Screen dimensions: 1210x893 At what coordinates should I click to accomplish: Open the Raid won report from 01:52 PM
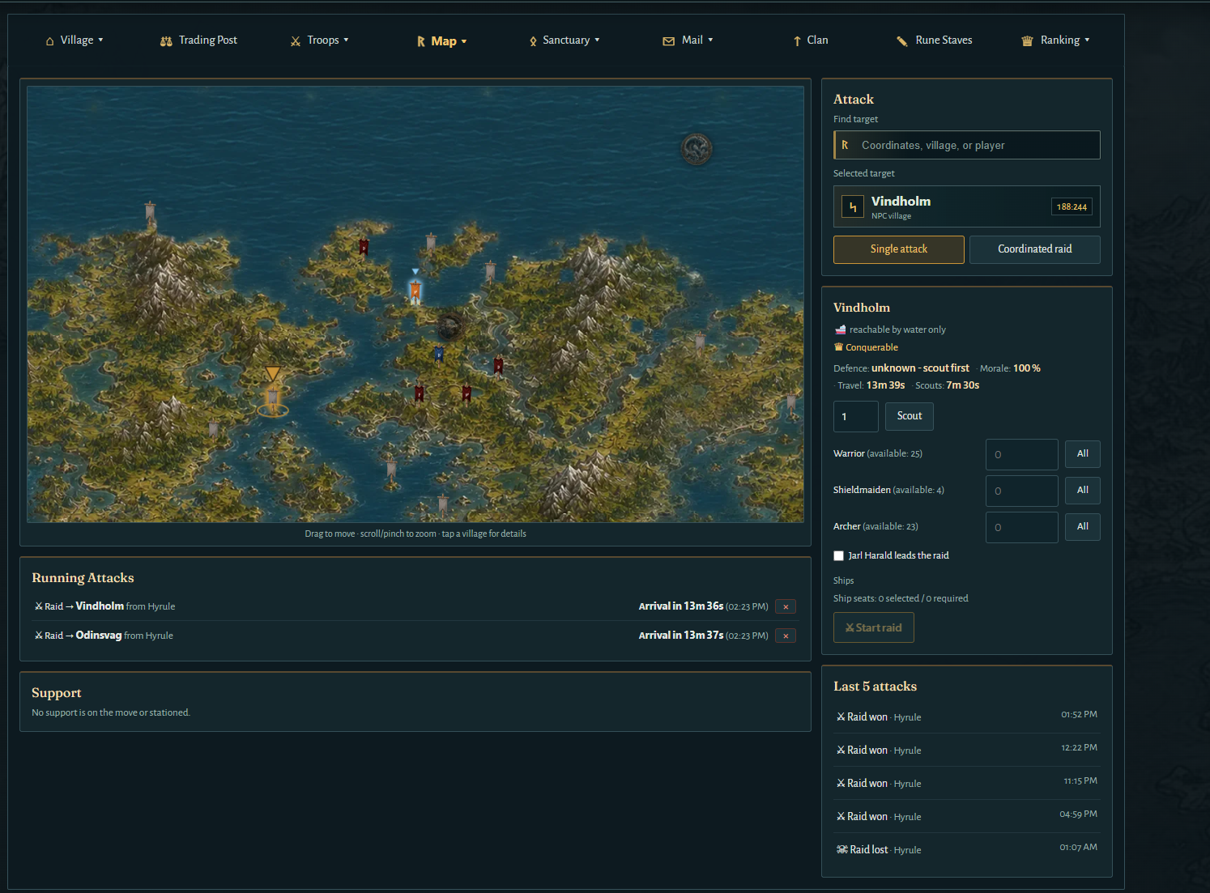[x=967, y=717]
